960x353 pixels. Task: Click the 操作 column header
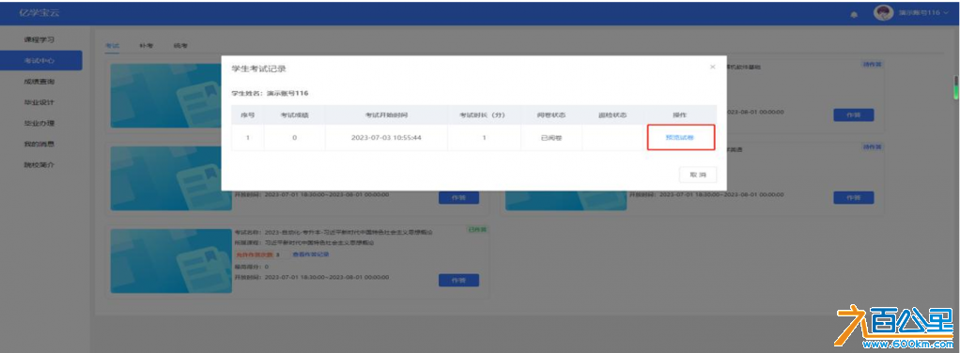pyautogui.click(x=679, y=115)
